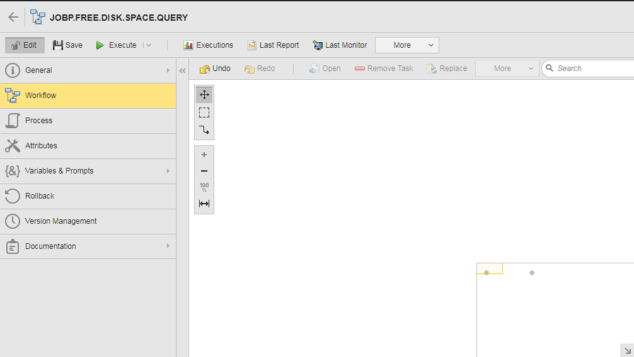634x357 pixels.
Task: Open the Execute dropdown arrow
Action: [x=149, y=45]
